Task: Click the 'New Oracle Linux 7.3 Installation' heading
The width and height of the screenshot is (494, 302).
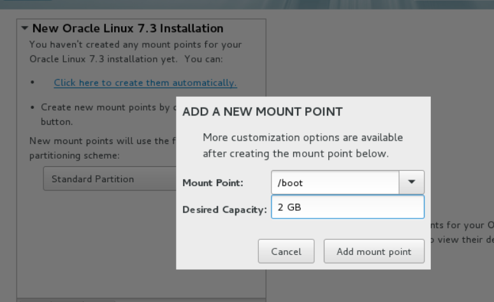Action: coord(127,28)
